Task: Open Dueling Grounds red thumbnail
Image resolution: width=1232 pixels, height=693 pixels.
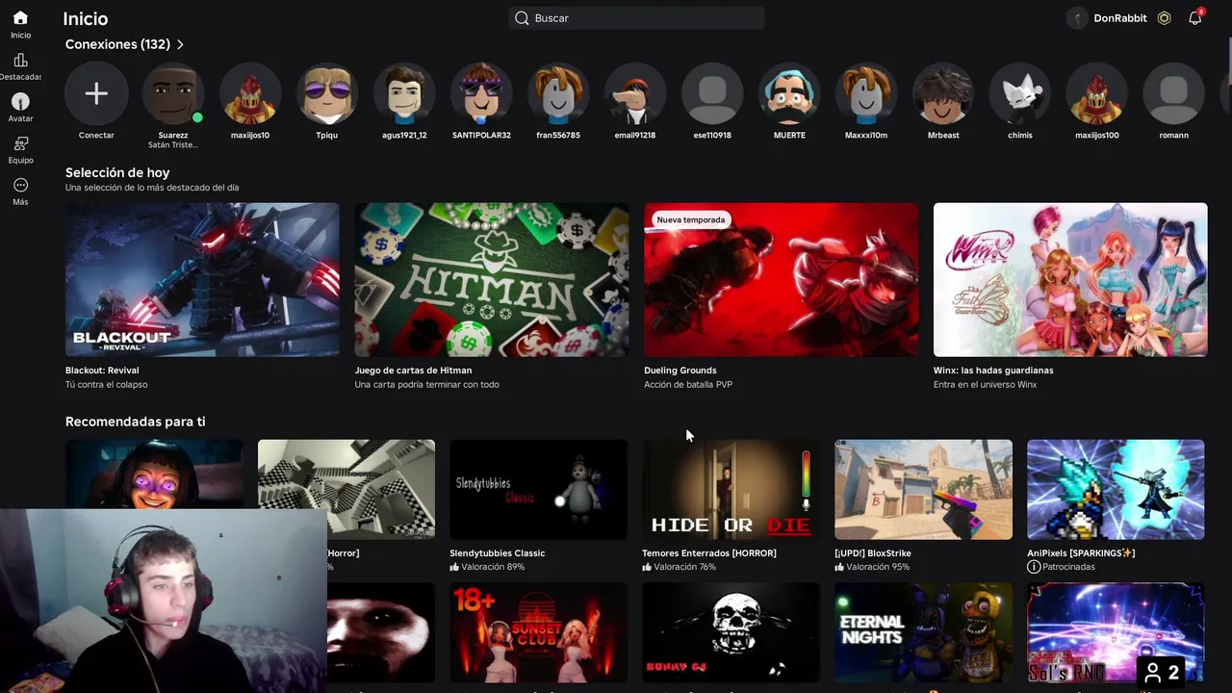Action: [781, 279]
